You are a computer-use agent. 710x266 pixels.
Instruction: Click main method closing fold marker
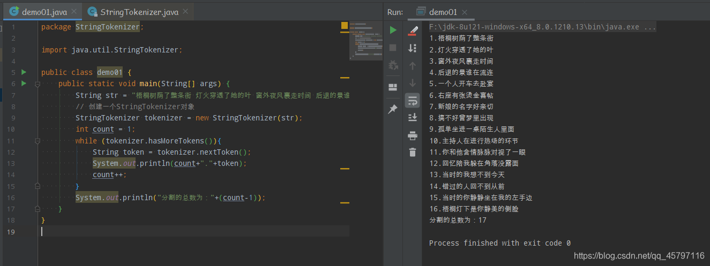coord(38,209)
